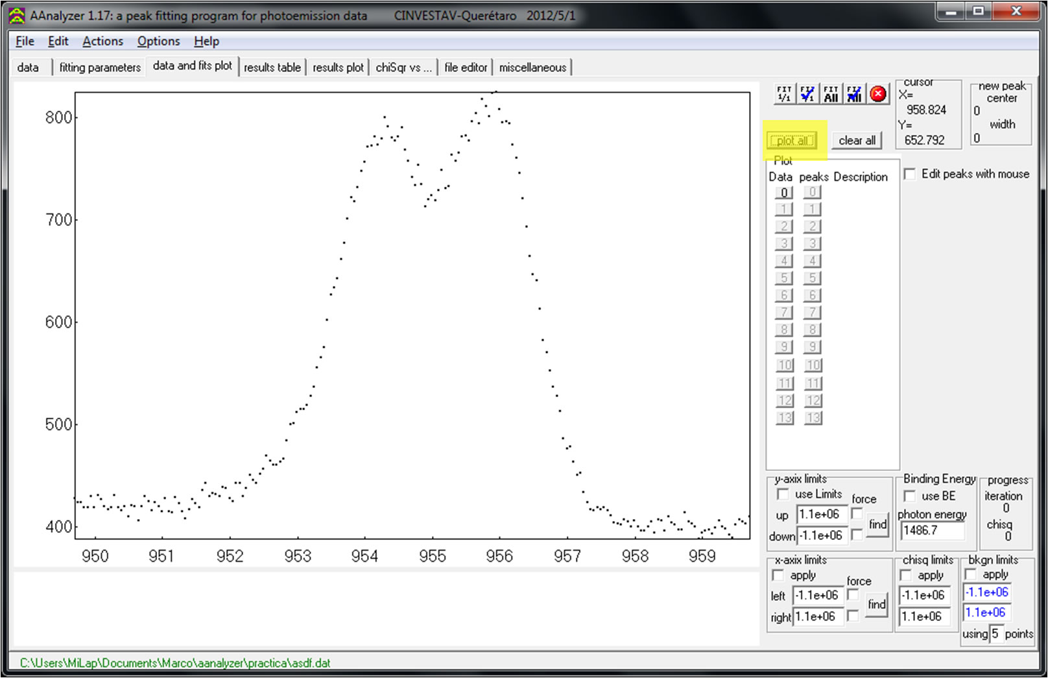The width and height of the screenshot is (1048, 678).
Task: Click the FIT 1/1 icon button
Action: click(x=784, y=94)
